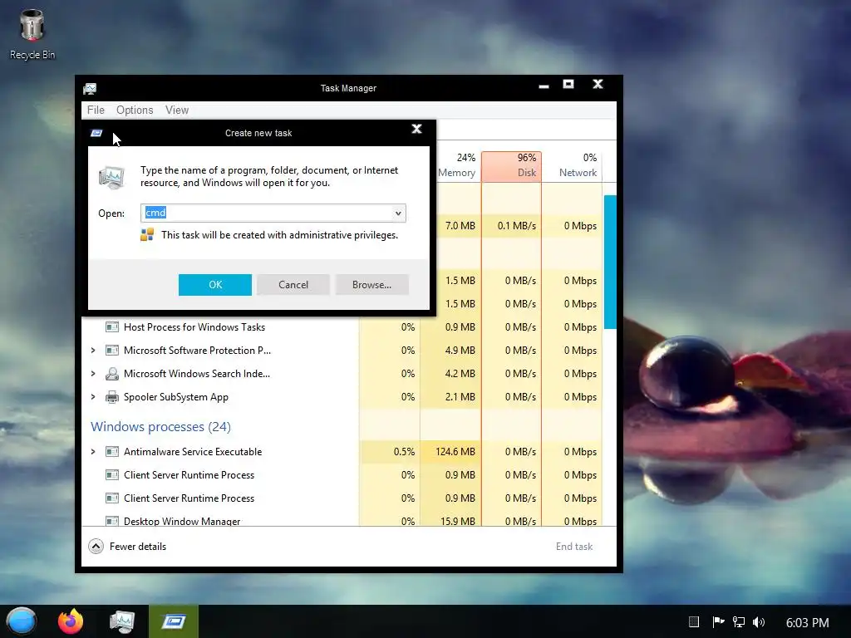Viewport: 851px width, 638px height.
Task: Click the Create new task dialog title icon
Action: click(96, 133)
